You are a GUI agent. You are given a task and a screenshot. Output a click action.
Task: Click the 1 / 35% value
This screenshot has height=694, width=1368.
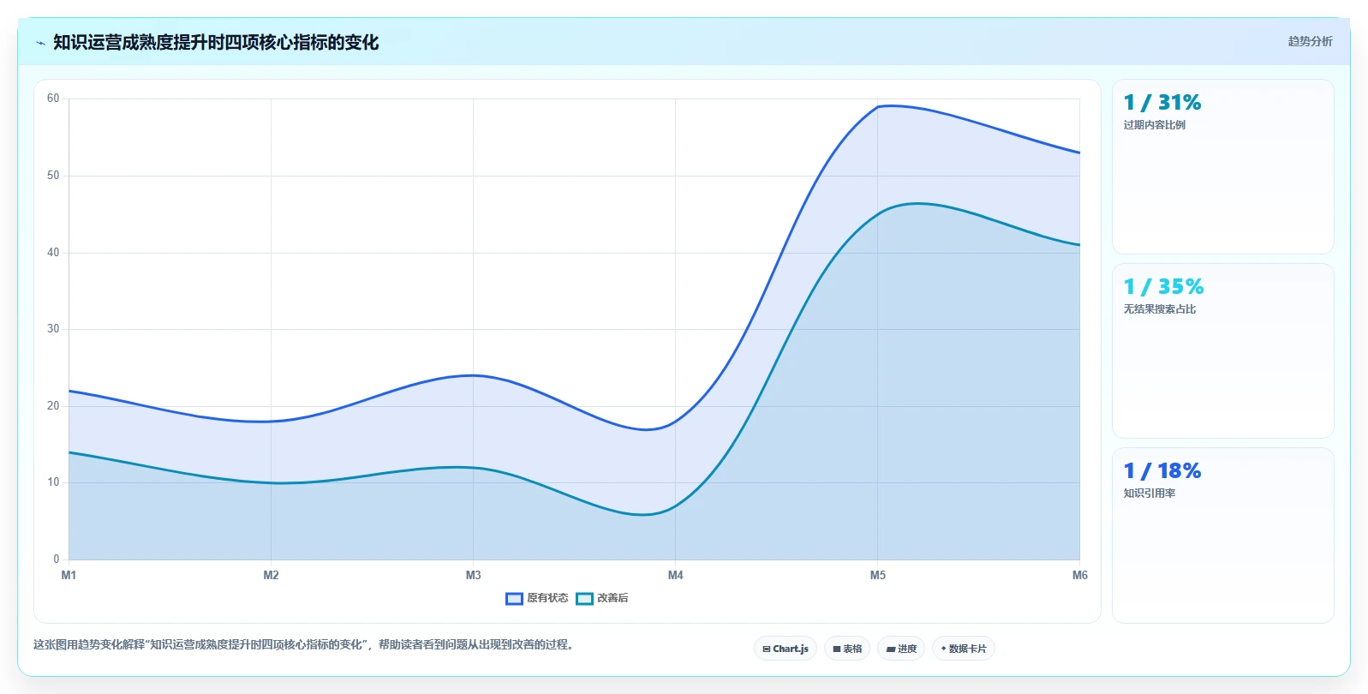point(1163,287)
